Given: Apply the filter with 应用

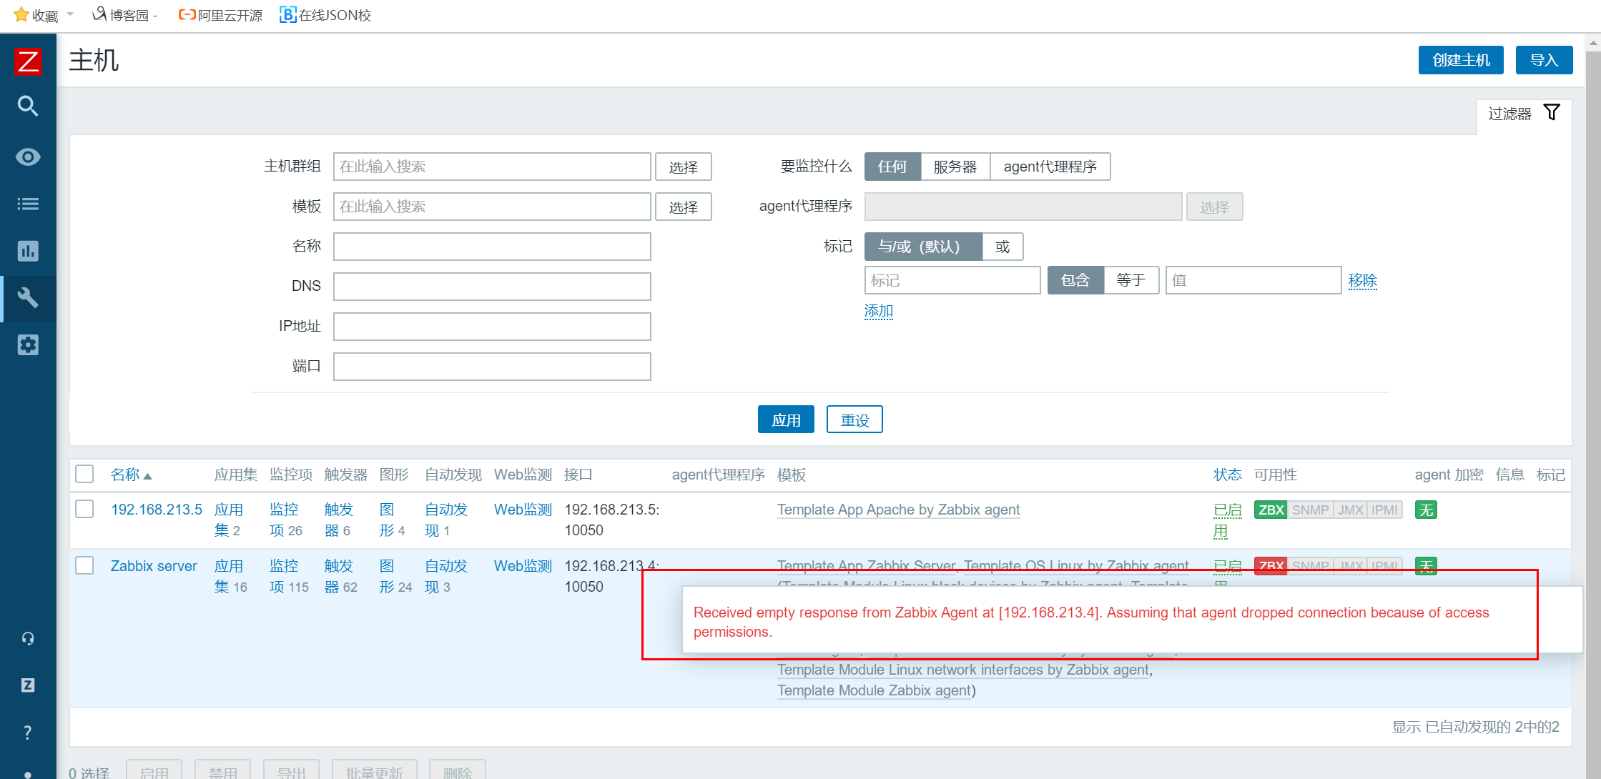Looking at the screenshot, I should [x=786, y=420].
